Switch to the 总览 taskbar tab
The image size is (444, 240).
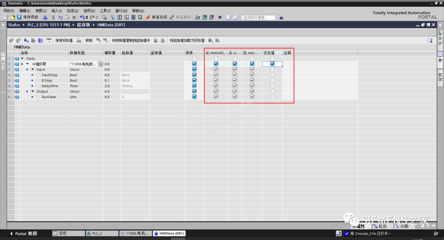(69, 233)
